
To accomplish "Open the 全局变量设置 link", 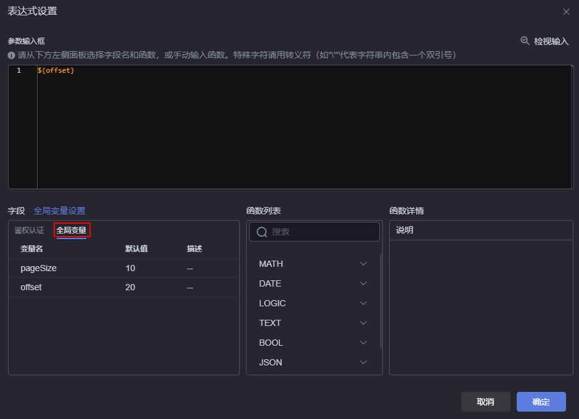I will tap(59, 211).
